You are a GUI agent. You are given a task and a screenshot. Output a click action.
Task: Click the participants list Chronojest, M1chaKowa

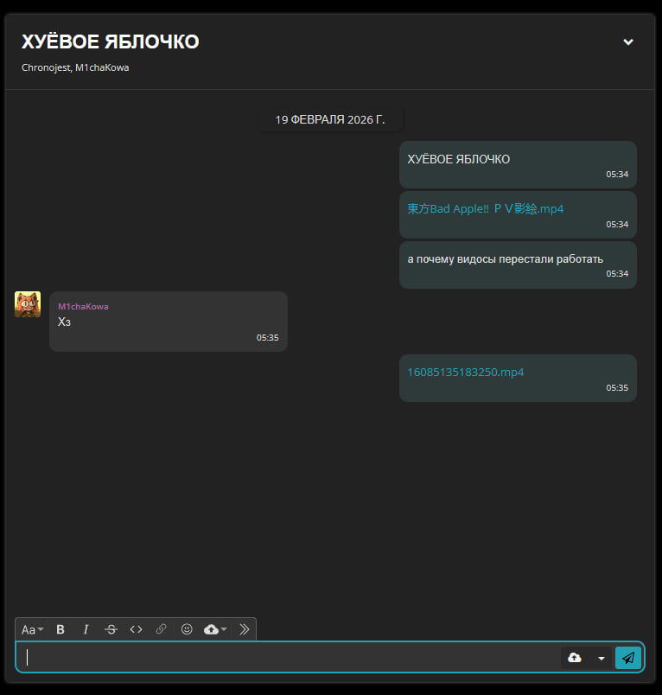[x=75, y=67]
